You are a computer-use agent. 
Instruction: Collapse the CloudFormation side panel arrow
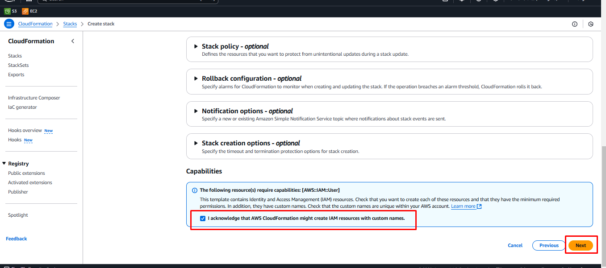pyautogui.click(x=73, y=41)
